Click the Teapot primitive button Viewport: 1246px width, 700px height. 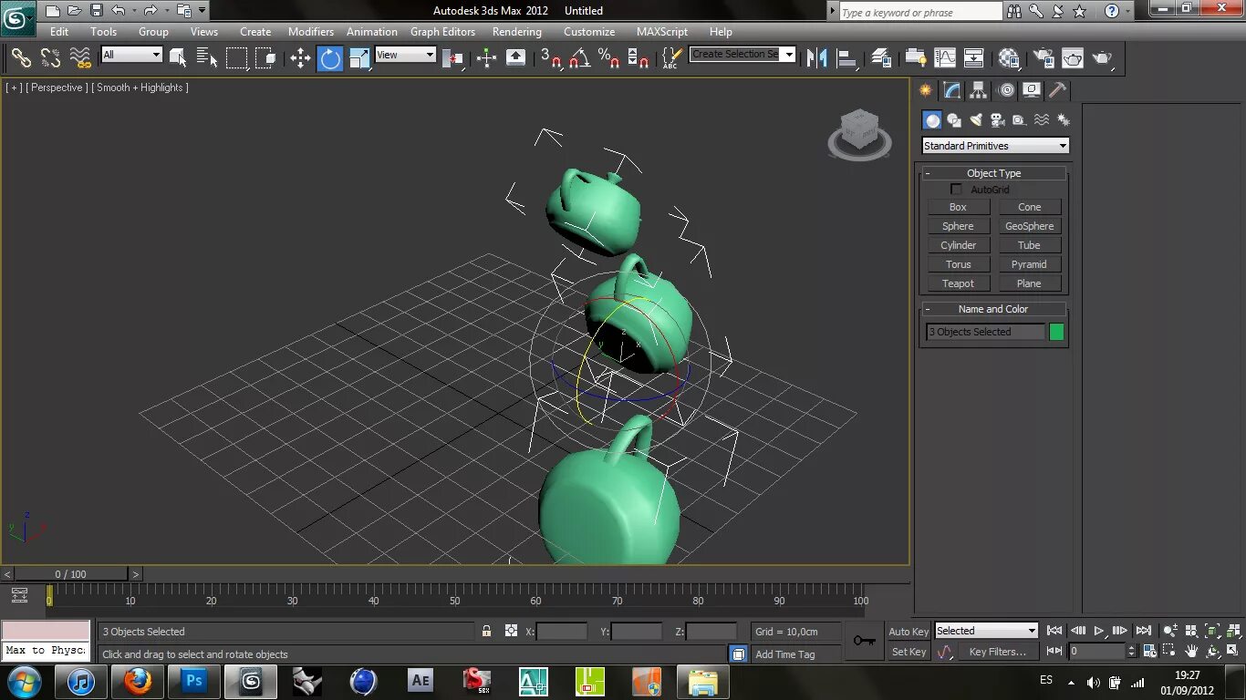958,283
